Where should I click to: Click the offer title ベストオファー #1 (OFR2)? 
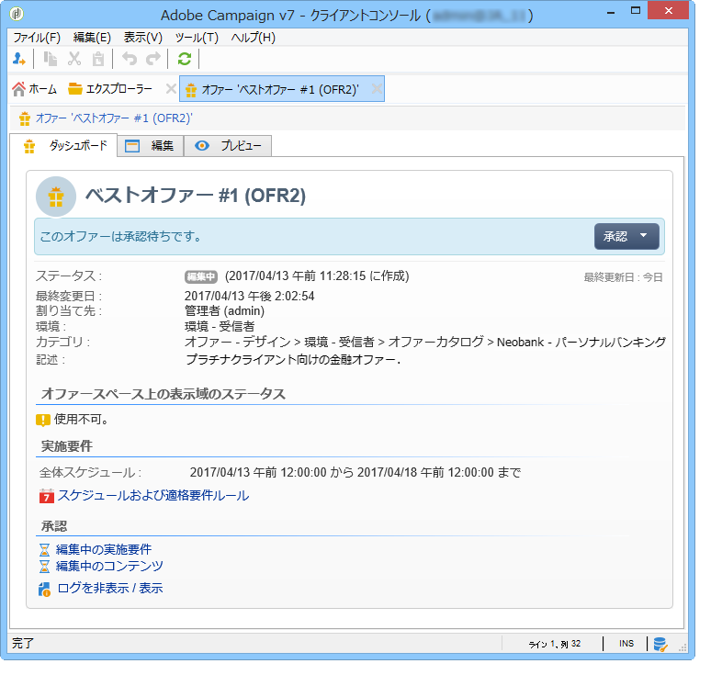(196, 196)
